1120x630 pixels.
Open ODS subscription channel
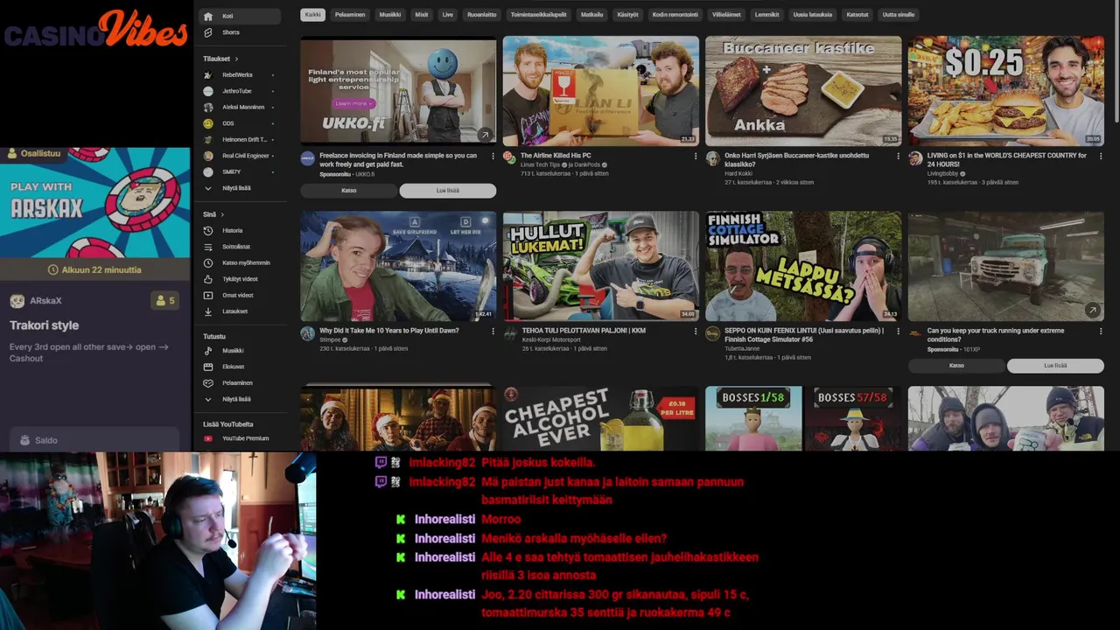pos(240,123)
